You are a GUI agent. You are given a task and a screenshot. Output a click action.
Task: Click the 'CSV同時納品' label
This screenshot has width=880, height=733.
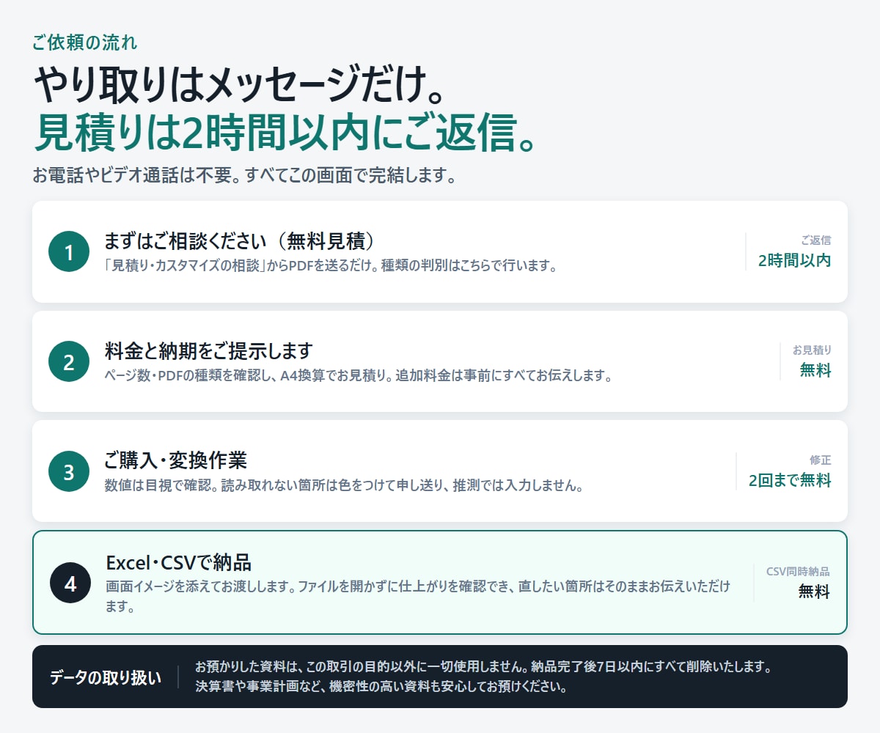[798, 572]
